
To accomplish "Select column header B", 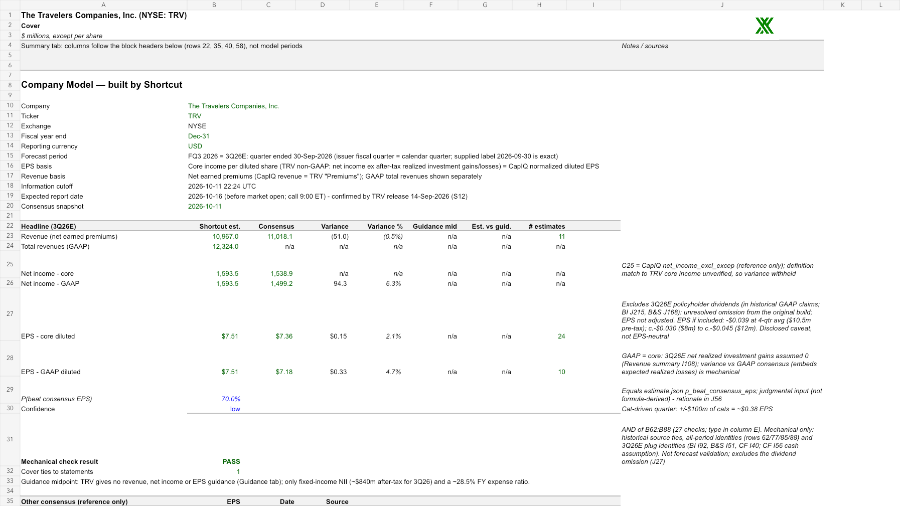I will [x=214, y=5].
